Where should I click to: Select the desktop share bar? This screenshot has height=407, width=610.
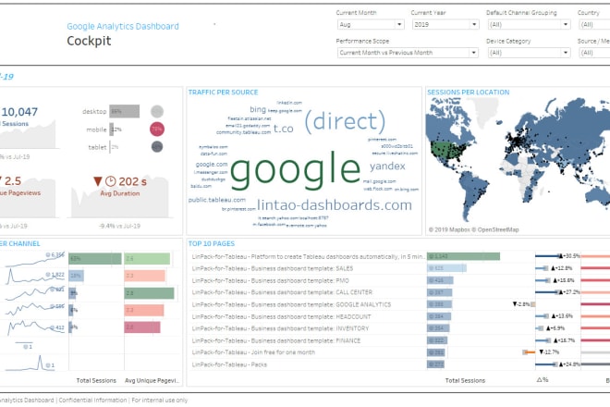[x=125, y=111]
